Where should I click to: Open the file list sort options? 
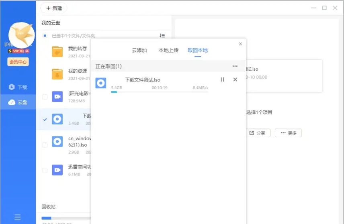(162, 36)
